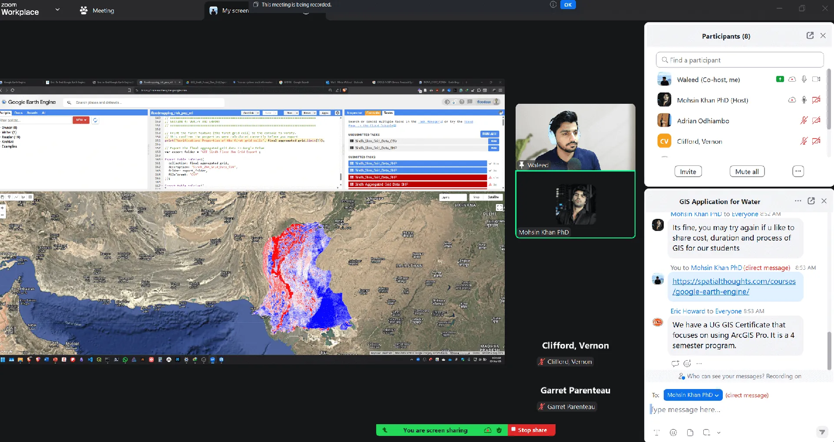Unmute Adrian Odhiambo's microphone
834x442 pixels.
click(804, 121)
